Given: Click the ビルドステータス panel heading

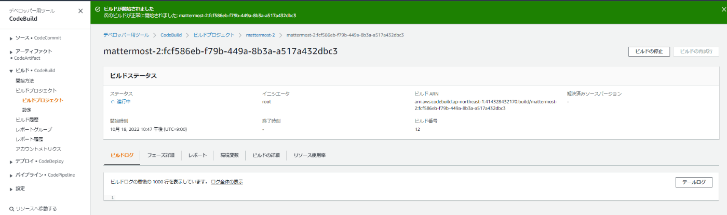Looking at the screenshot, I should pyautogui.click(x=133, y=76).
